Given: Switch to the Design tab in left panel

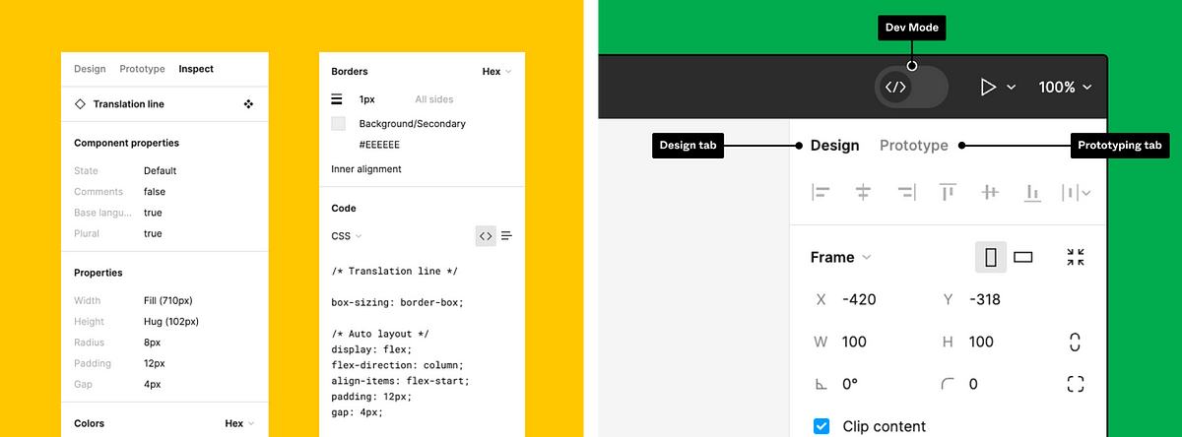Looking at the screenshot, I should [90, 69].
